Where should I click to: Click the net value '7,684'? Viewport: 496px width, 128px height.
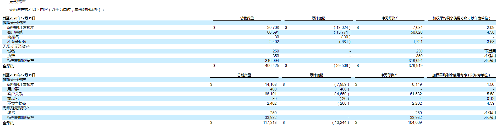[x=418, y=28]
